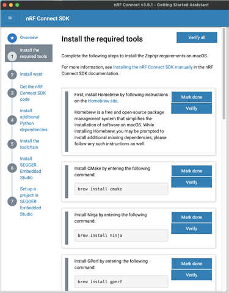Select step 2 circle icon

[x=12, y=74]
